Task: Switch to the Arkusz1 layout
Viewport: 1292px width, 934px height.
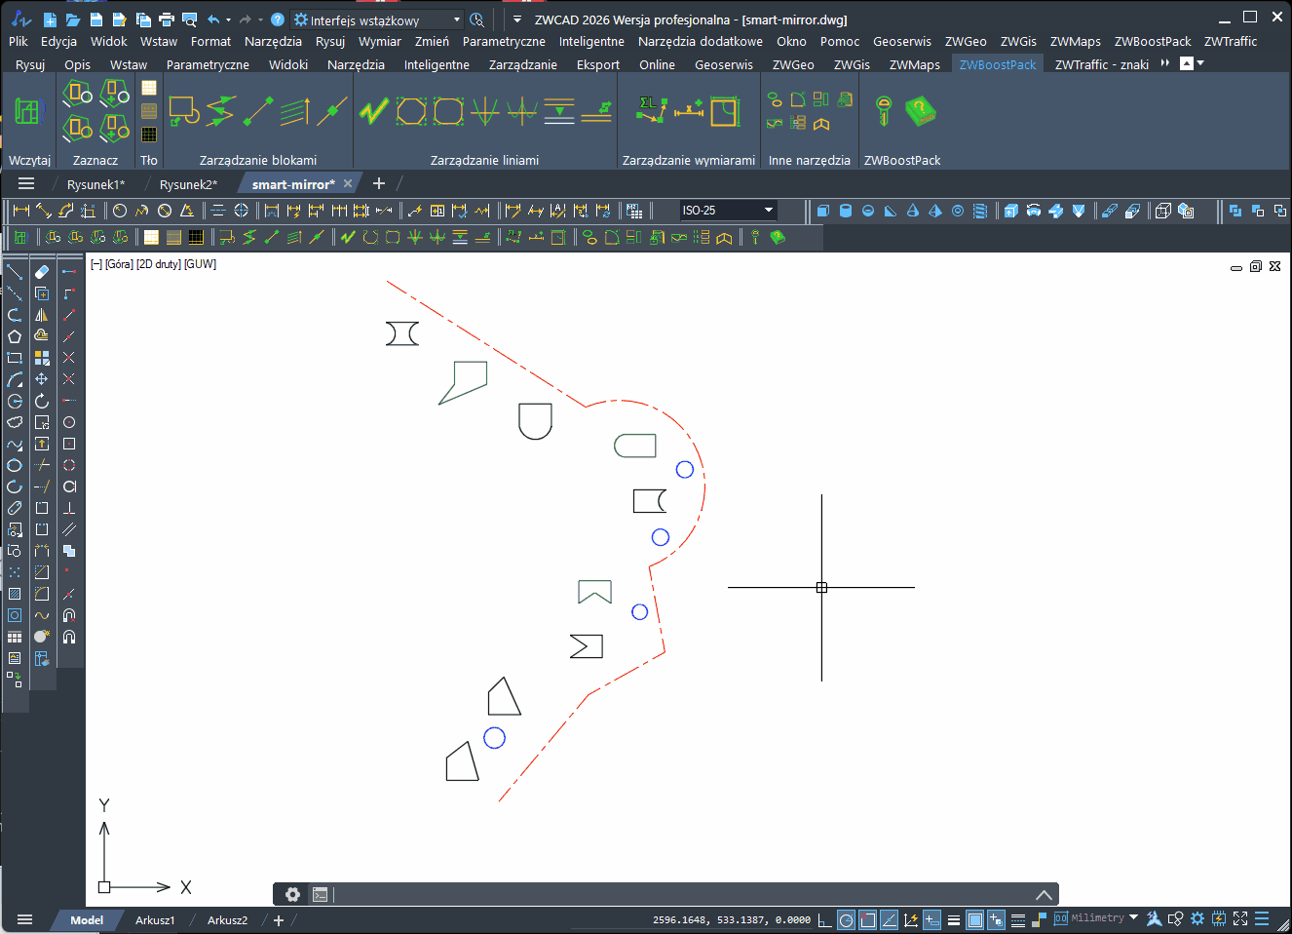Action: (156, 919)
